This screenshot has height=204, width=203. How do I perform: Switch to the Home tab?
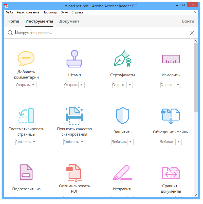(x=13, y=21)
